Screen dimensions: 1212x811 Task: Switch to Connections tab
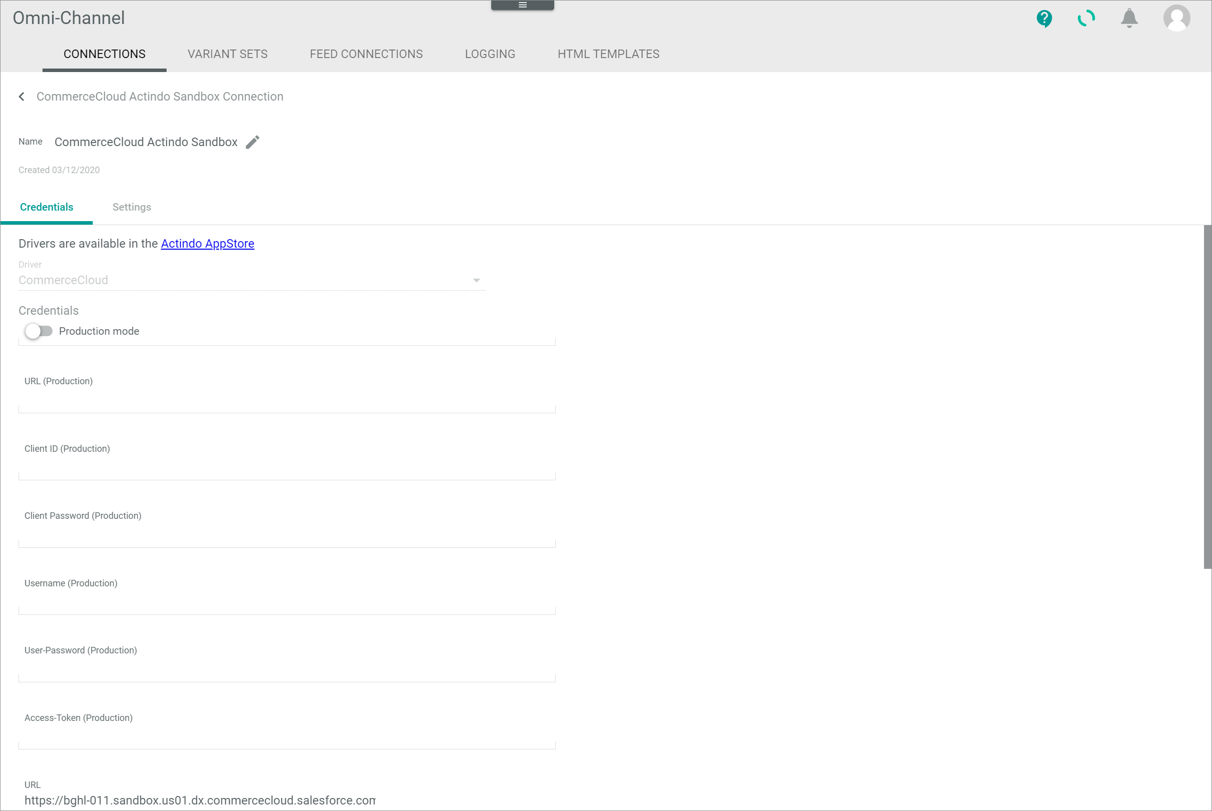(105, 54)
